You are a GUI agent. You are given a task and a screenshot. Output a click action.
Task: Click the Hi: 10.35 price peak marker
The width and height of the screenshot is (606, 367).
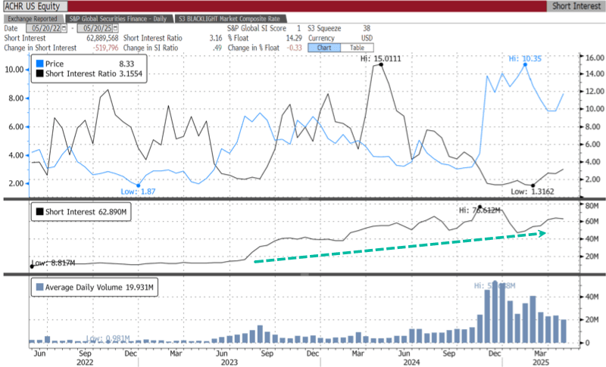[x=525, y=65]
